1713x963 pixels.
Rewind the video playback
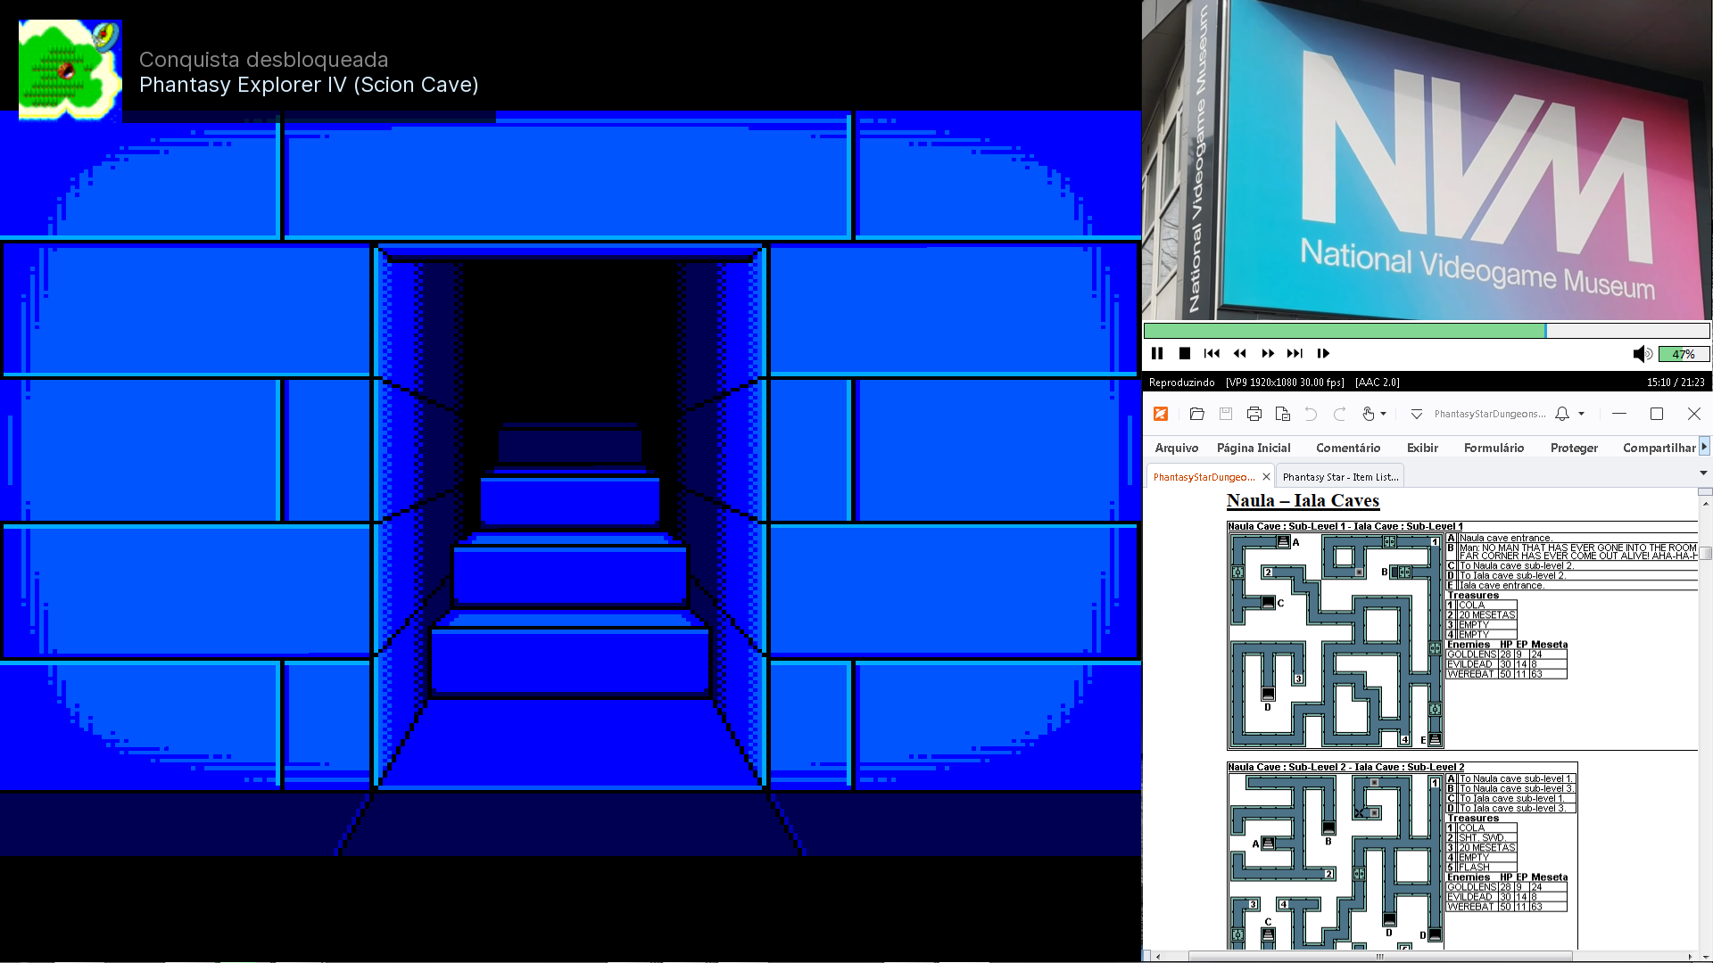(x=1240, y=354)
